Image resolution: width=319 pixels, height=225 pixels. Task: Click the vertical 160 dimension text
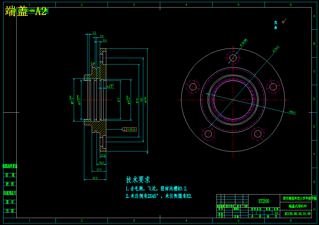point(141,100)
